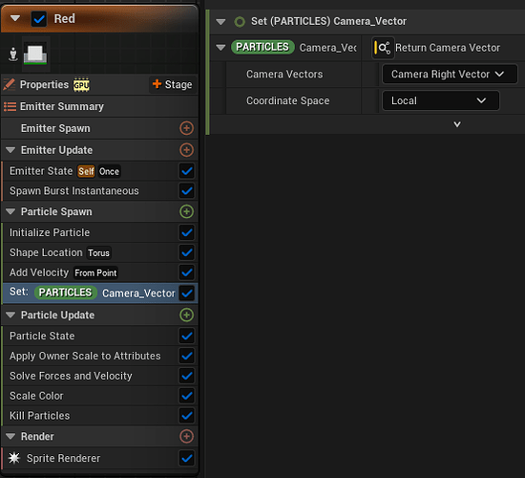
Task: Collapse the PARTICLES Camera_Vec parameter row
Action: pyautogui.click(x=220, y=48)
